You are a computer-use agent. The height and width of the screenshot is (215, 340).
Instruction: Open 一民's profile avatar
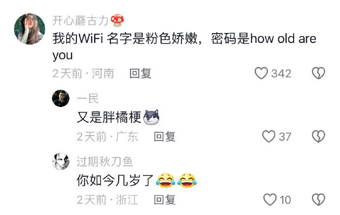tap(61, 98)
